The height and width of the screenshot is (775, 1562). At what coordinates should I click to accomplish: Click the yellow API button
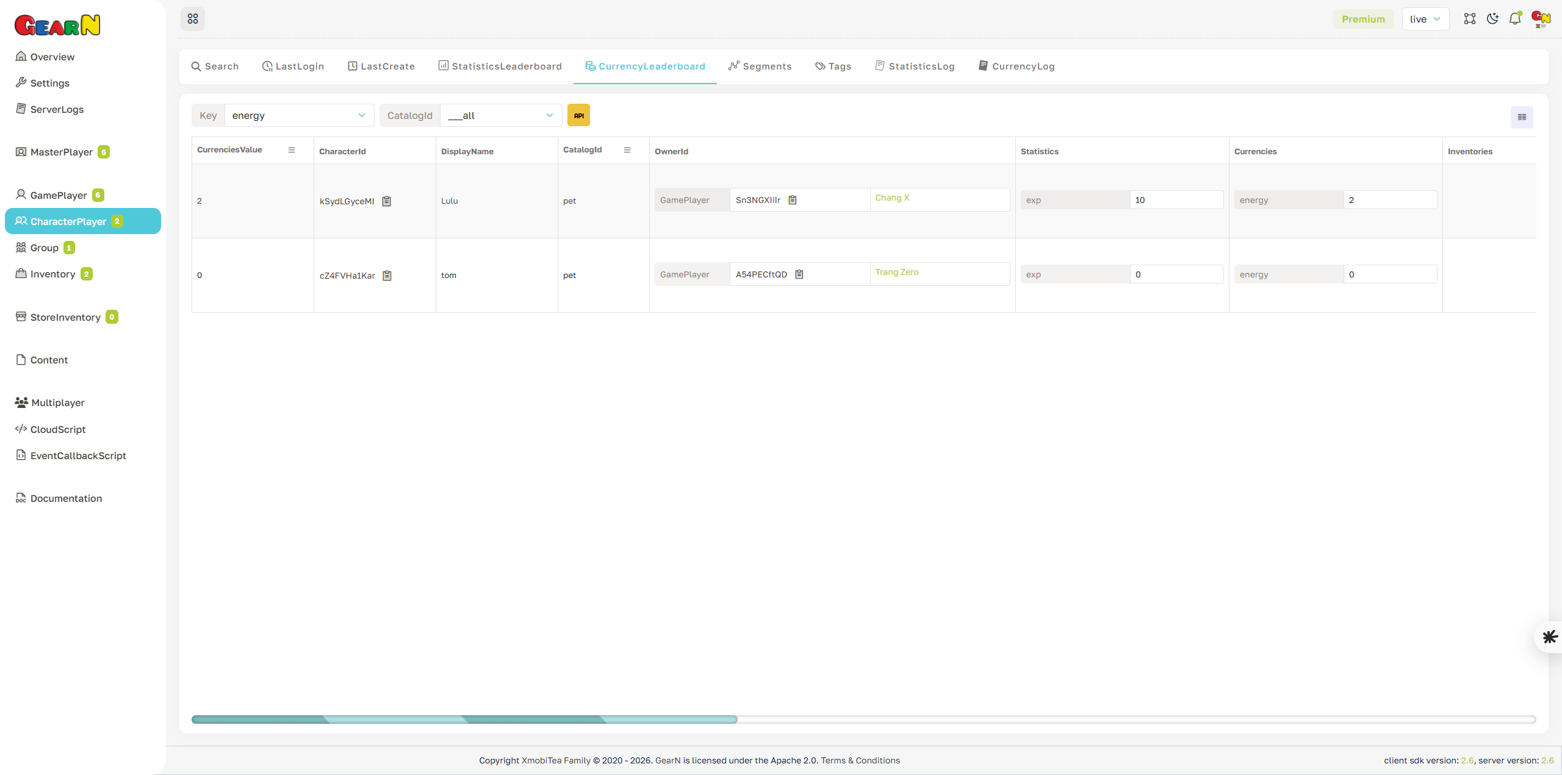click(x=578, y=115)
